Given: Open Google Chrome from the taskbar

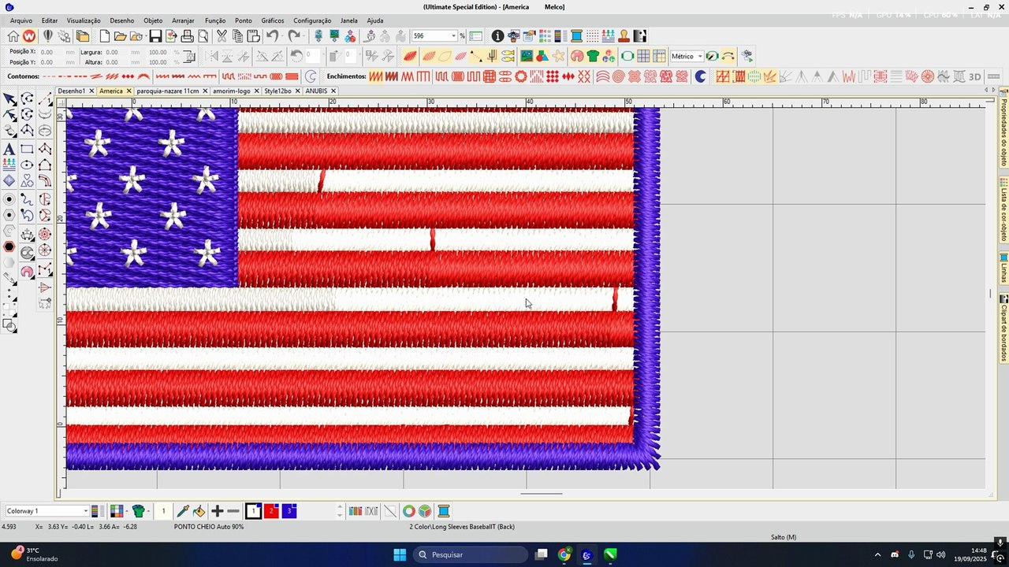Looking at the screenshot, I should point(564,554).
